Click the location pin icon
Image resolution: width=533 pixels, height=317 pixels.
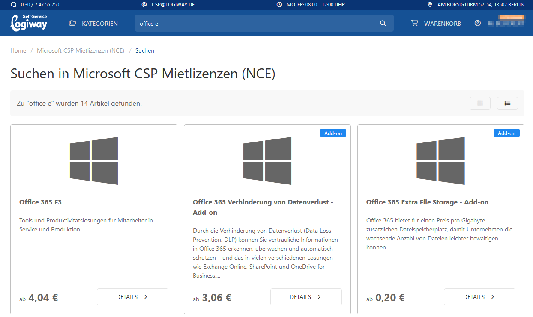coord(430,5)
